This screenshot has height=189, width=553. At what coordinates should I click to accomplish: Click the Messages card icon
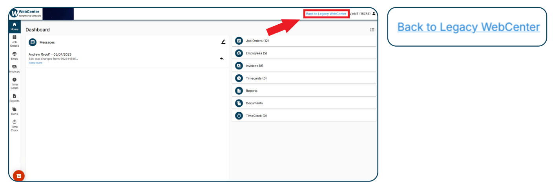tap(33, 42)
